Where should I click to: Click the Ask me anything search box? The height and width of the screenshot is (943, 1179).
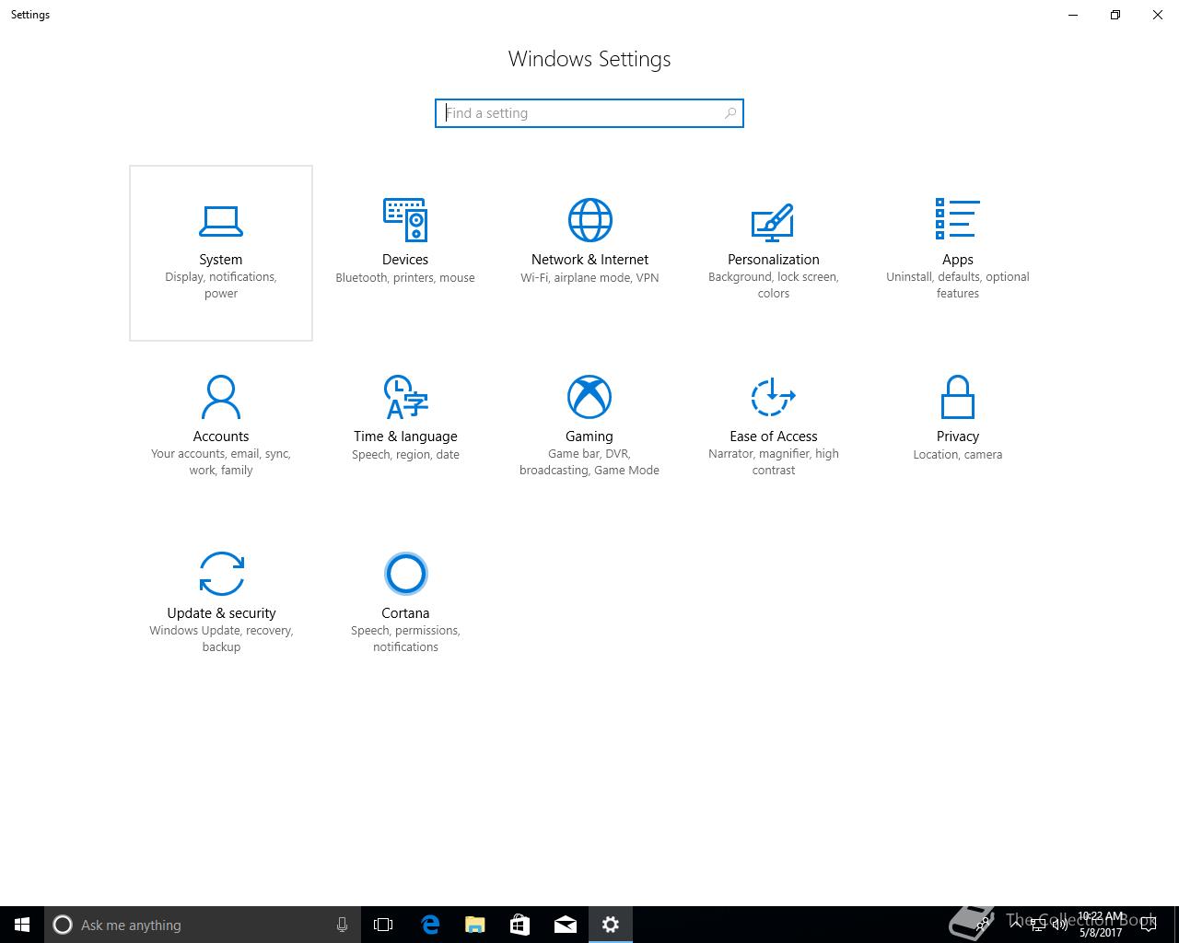(x=203, y=925)
